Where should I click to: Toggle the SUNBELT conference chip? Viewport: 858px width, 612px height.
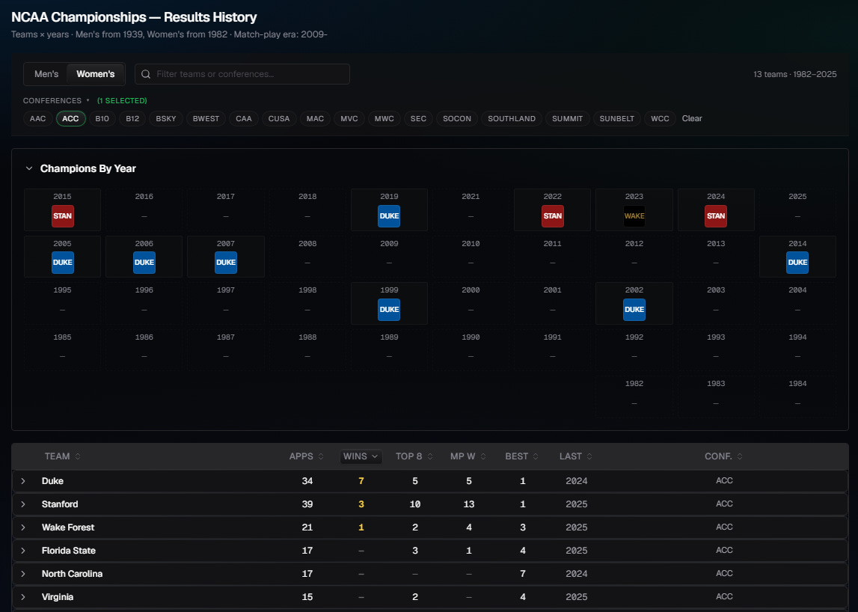[x=616, y=119]
